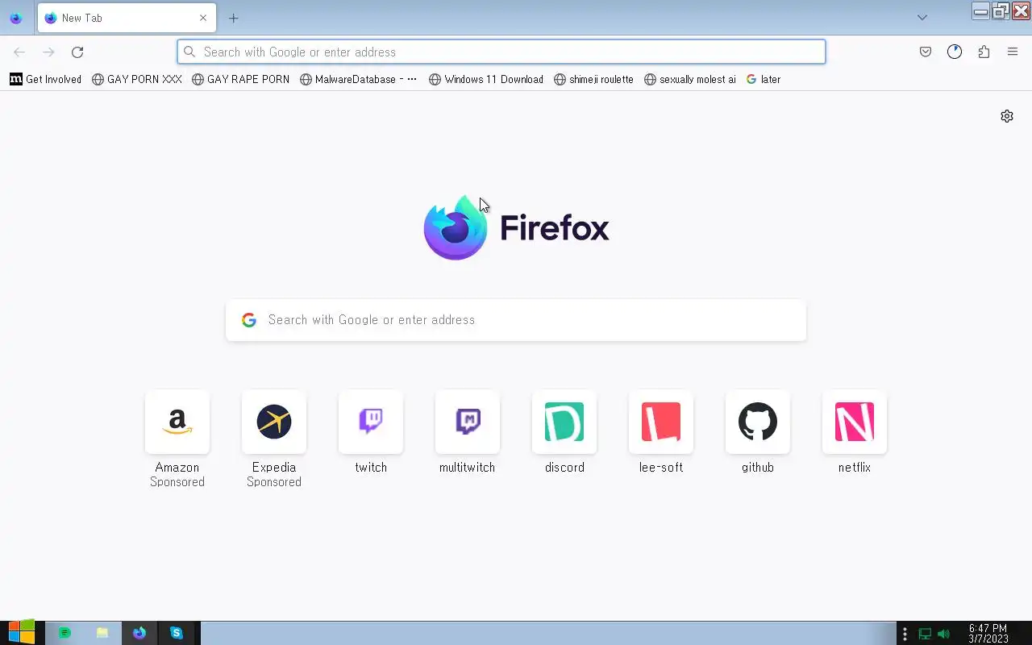This screenshot has height=645, width=1032.
Task: Open the Firefox account icon
Action: pyautogui.click(x=955, y=52)
